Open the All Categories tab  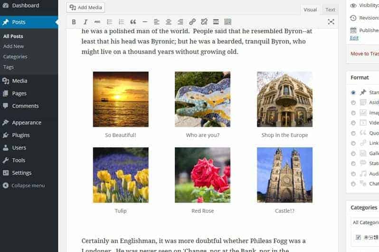(x=365, y=222)
